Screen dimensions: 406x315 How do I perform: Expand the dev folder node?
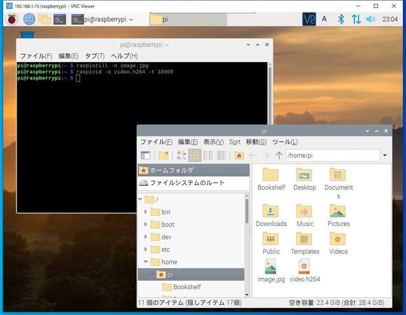[x=145, y=237]
